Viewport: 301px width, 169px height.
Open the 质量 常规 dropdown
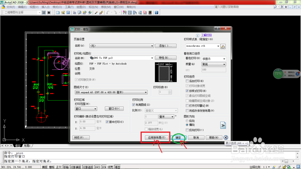(214, 64)
